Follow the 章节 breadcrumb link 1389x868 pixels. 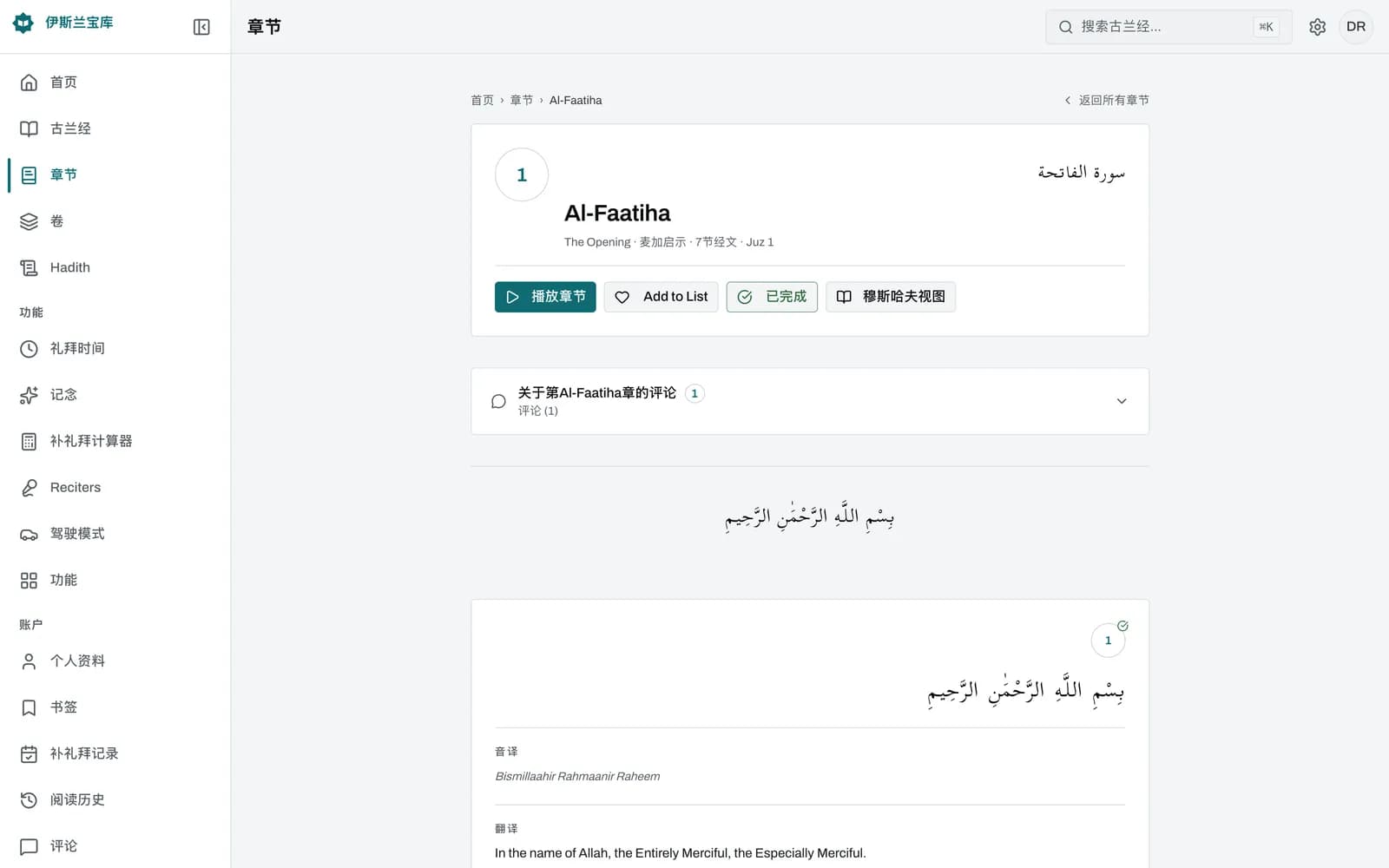click(521, 101)
